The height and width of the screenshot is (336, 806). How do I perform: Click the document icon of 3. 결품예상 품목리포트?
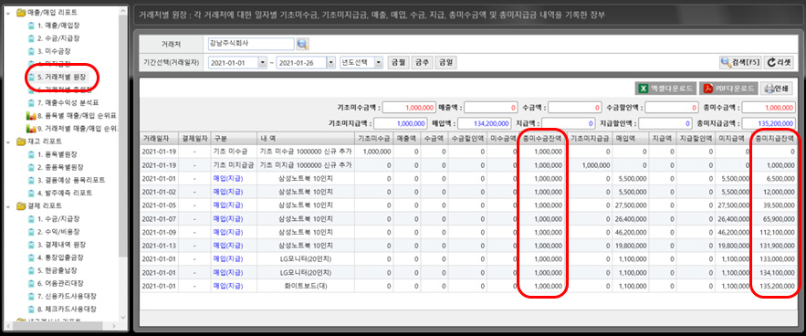pyautogui.click(x=32, y=180)
